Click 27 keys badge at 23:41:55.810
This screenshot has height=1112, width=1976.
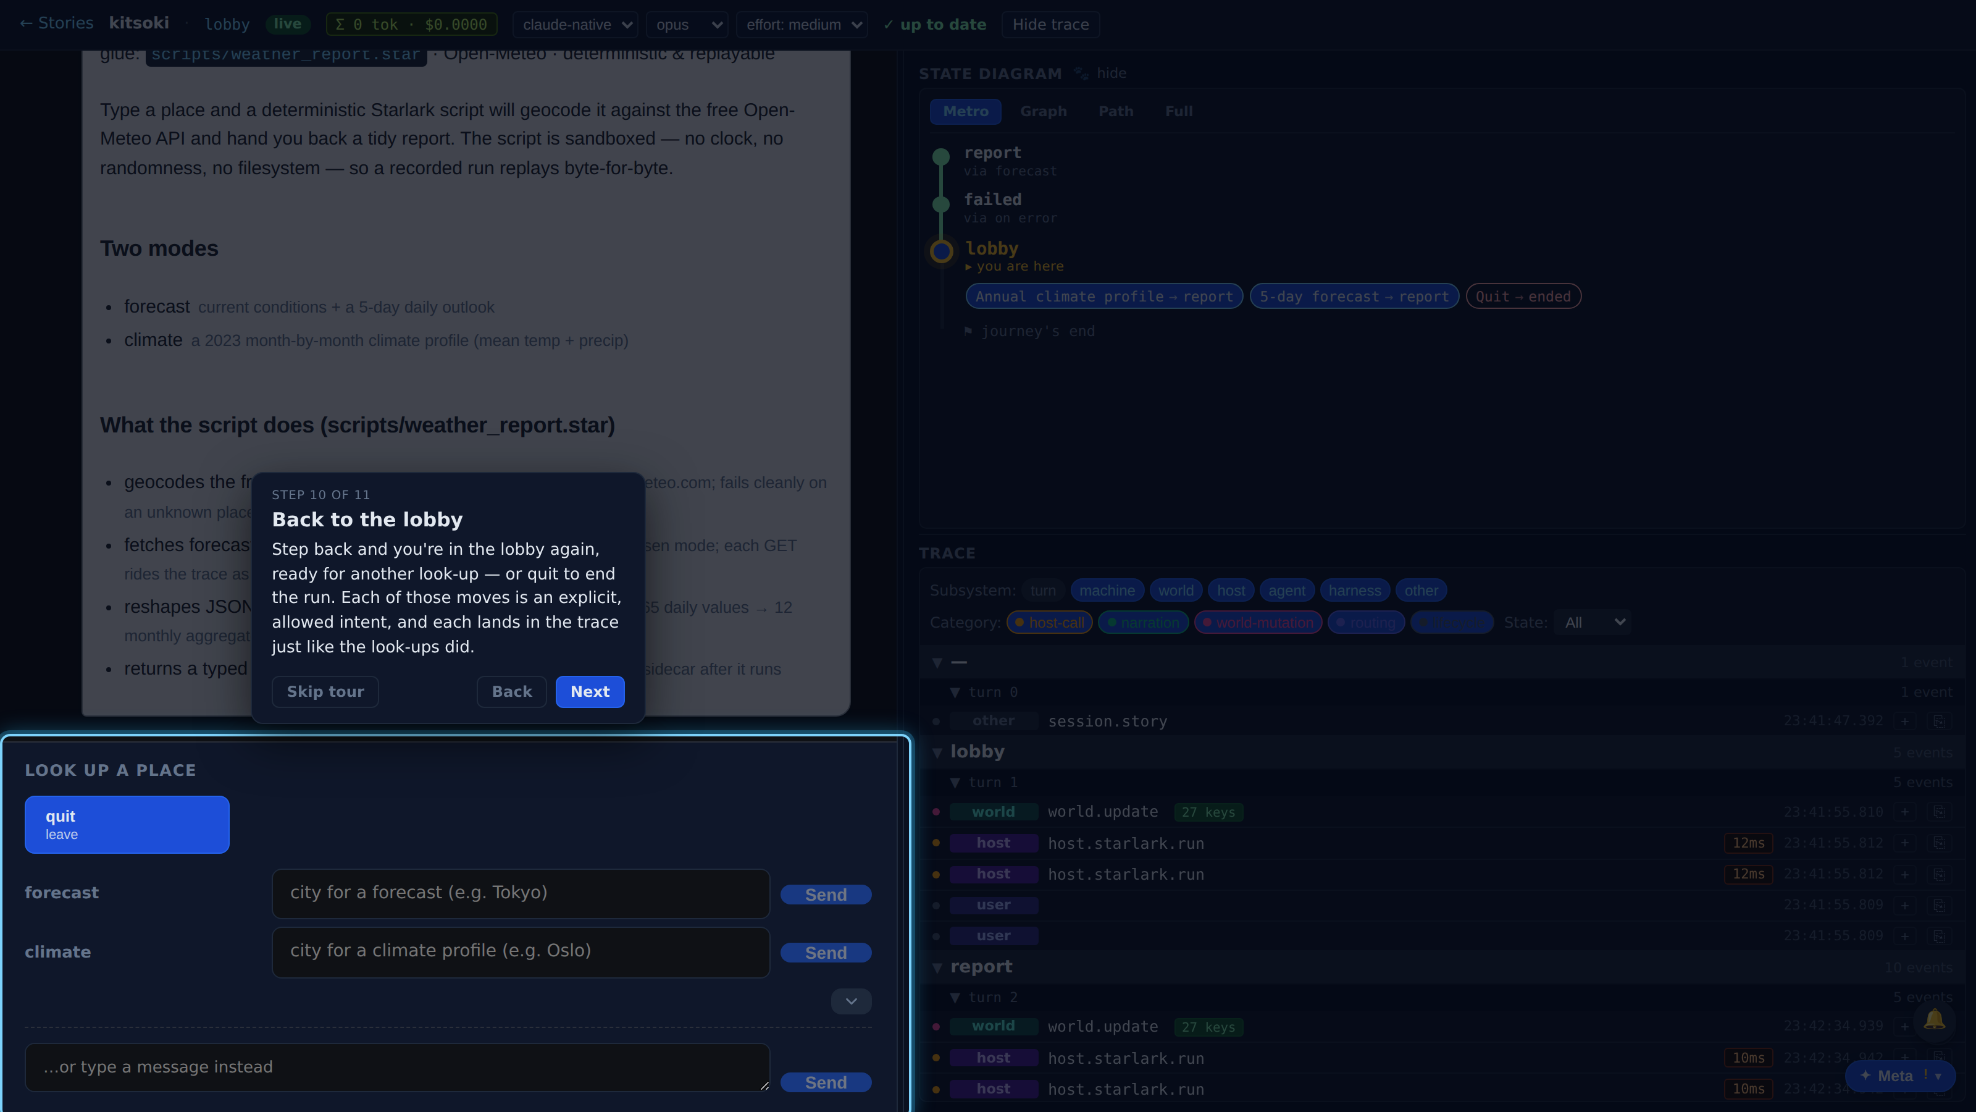click(x=1208, y=812)
